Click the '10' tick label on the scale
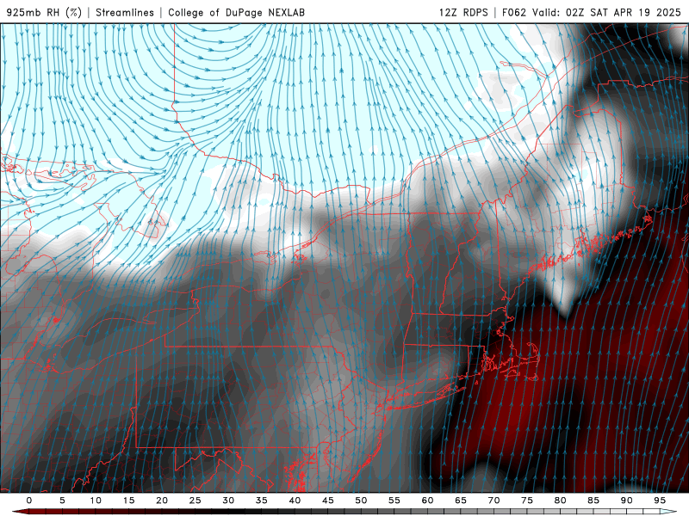This screenshot has width=689, height=516. point(96,501)
